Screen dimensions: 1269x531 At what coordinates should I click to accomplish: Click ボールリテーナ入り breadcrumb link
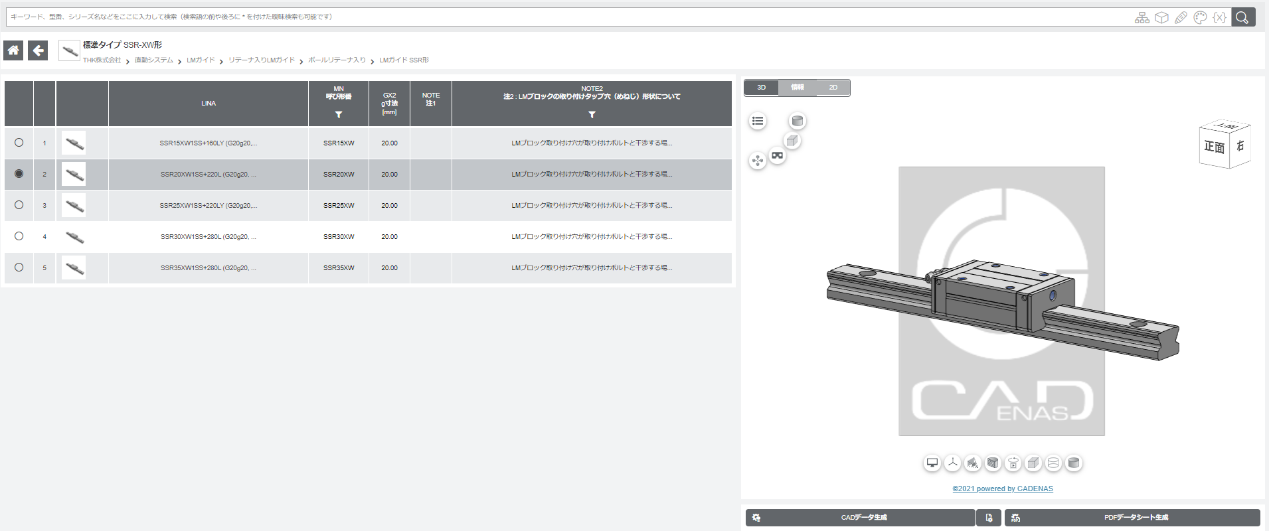point(337,60)
